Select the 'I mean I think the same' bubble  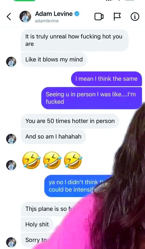[106, 79]
